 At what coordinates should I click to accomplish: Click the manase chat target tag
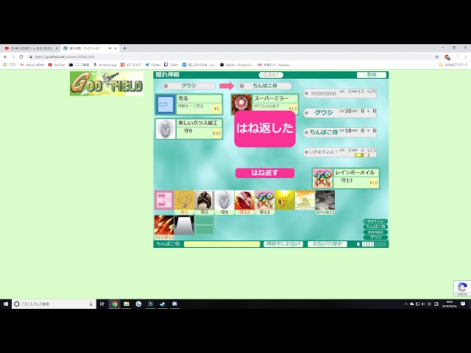point(375,232)
